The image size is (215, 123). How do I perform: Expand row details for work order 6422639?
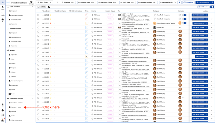coord(212,56)
